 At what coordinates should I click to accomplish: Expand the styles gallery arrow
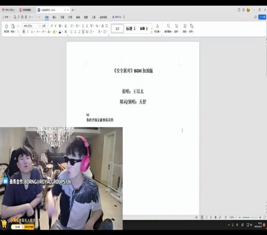point(152,32)
